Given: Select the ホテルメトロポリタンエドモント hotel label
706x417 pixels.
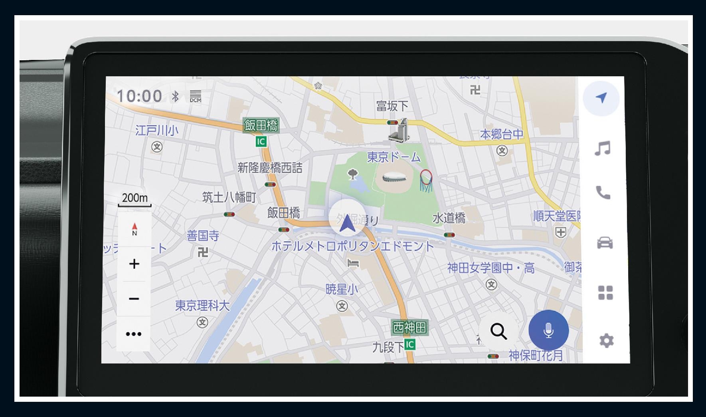Looking at the screenshot, I should tap(352, 246).
